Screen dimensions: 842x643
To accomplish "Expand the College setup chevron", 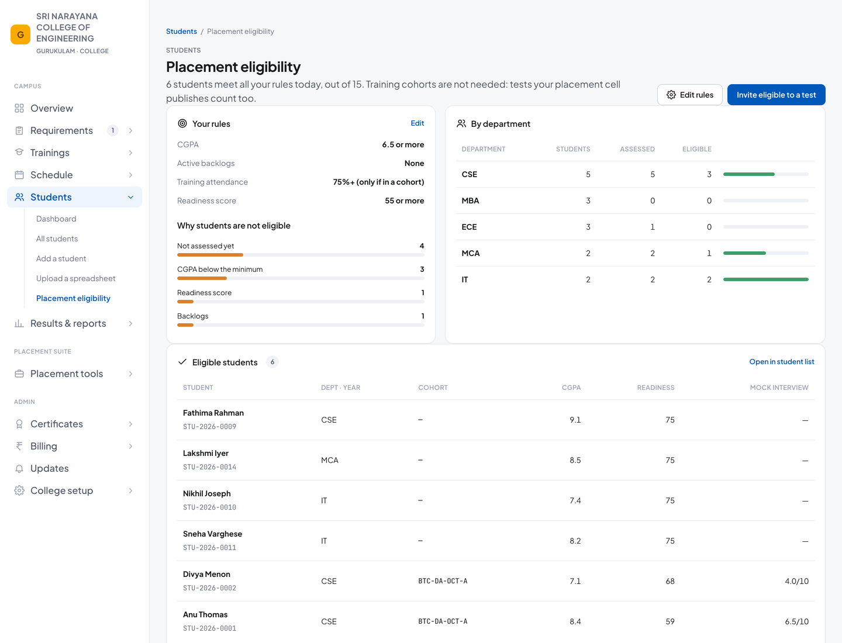I will tap(130, 490).
